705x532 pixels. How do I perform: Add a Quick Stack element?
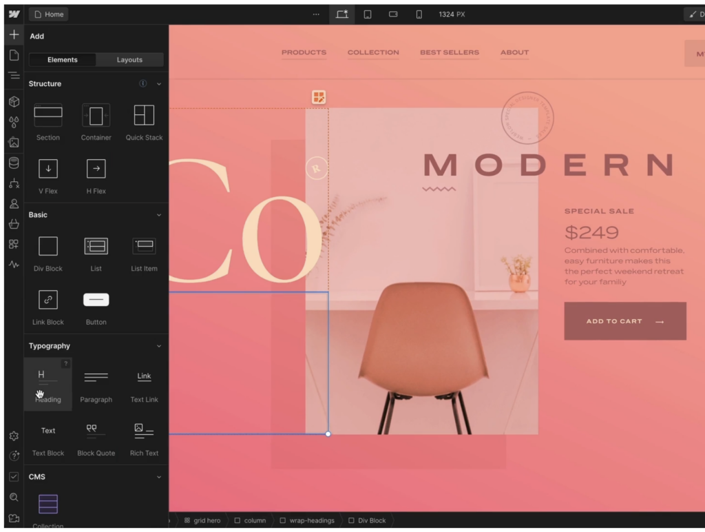[144, 115]
